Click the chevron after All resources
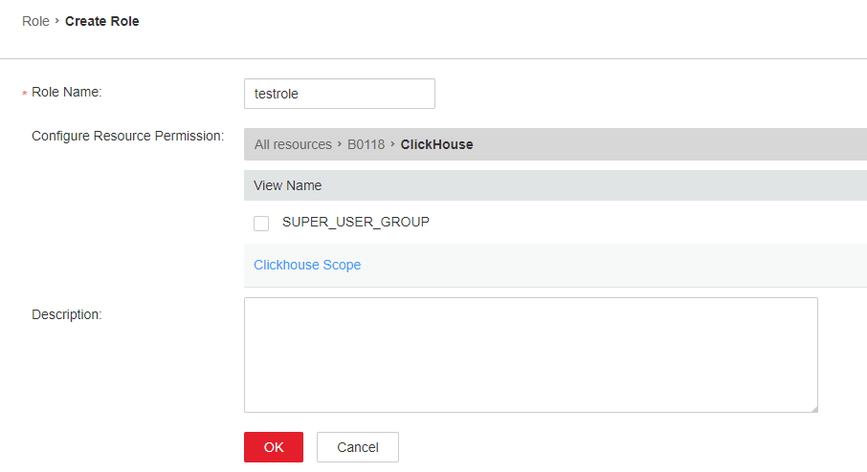This screenshot has height=472, width=867. [340, 143]
